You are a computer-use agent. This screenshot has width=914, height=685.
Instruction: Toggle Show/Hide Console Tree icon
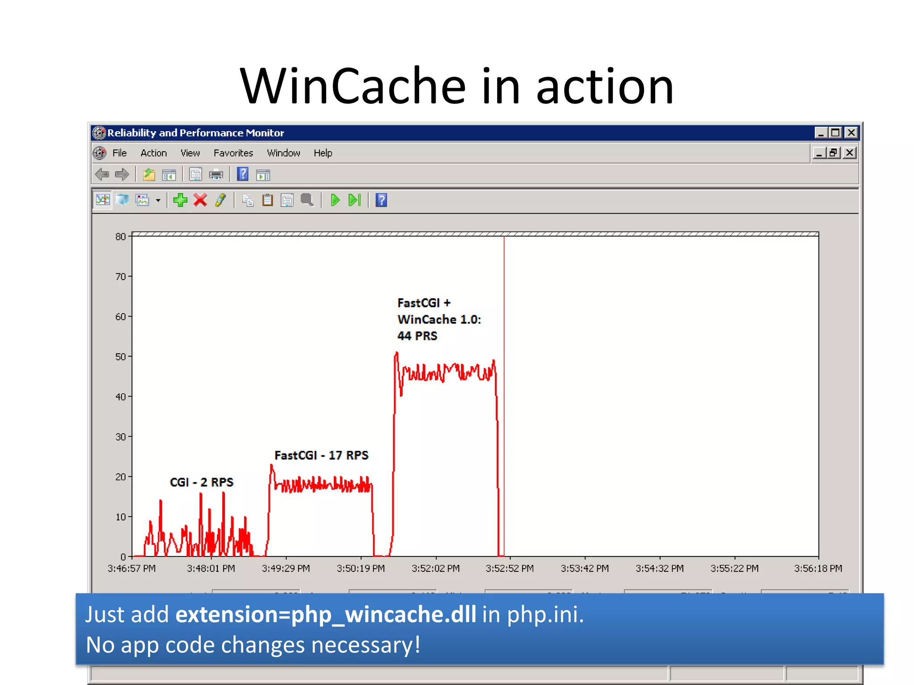[x=169, y=175]
